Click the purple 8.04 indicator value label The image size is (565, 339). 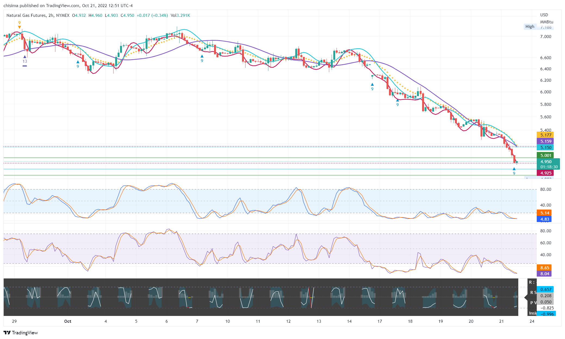point(544,274)
